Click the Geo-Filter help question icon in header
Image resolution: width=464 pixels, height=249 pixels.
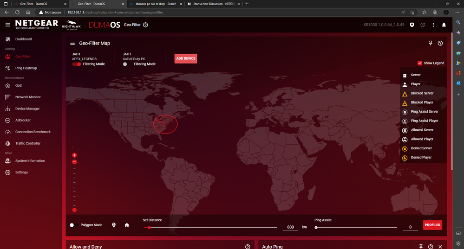tap(145, 25)
